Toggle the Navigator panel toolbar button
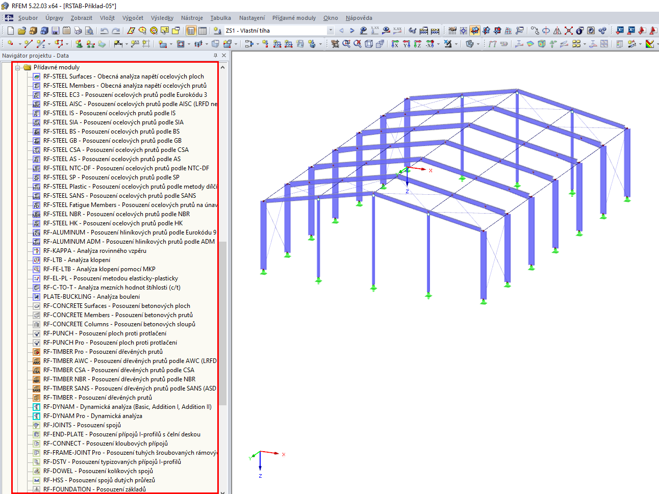This screenshot has height=494, width=659. 191,31
